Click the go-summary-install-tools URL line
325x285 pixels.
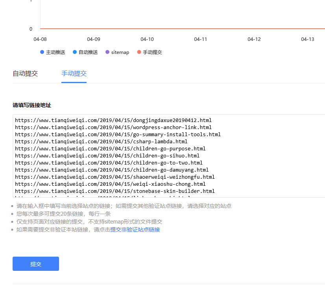(118, 135)
